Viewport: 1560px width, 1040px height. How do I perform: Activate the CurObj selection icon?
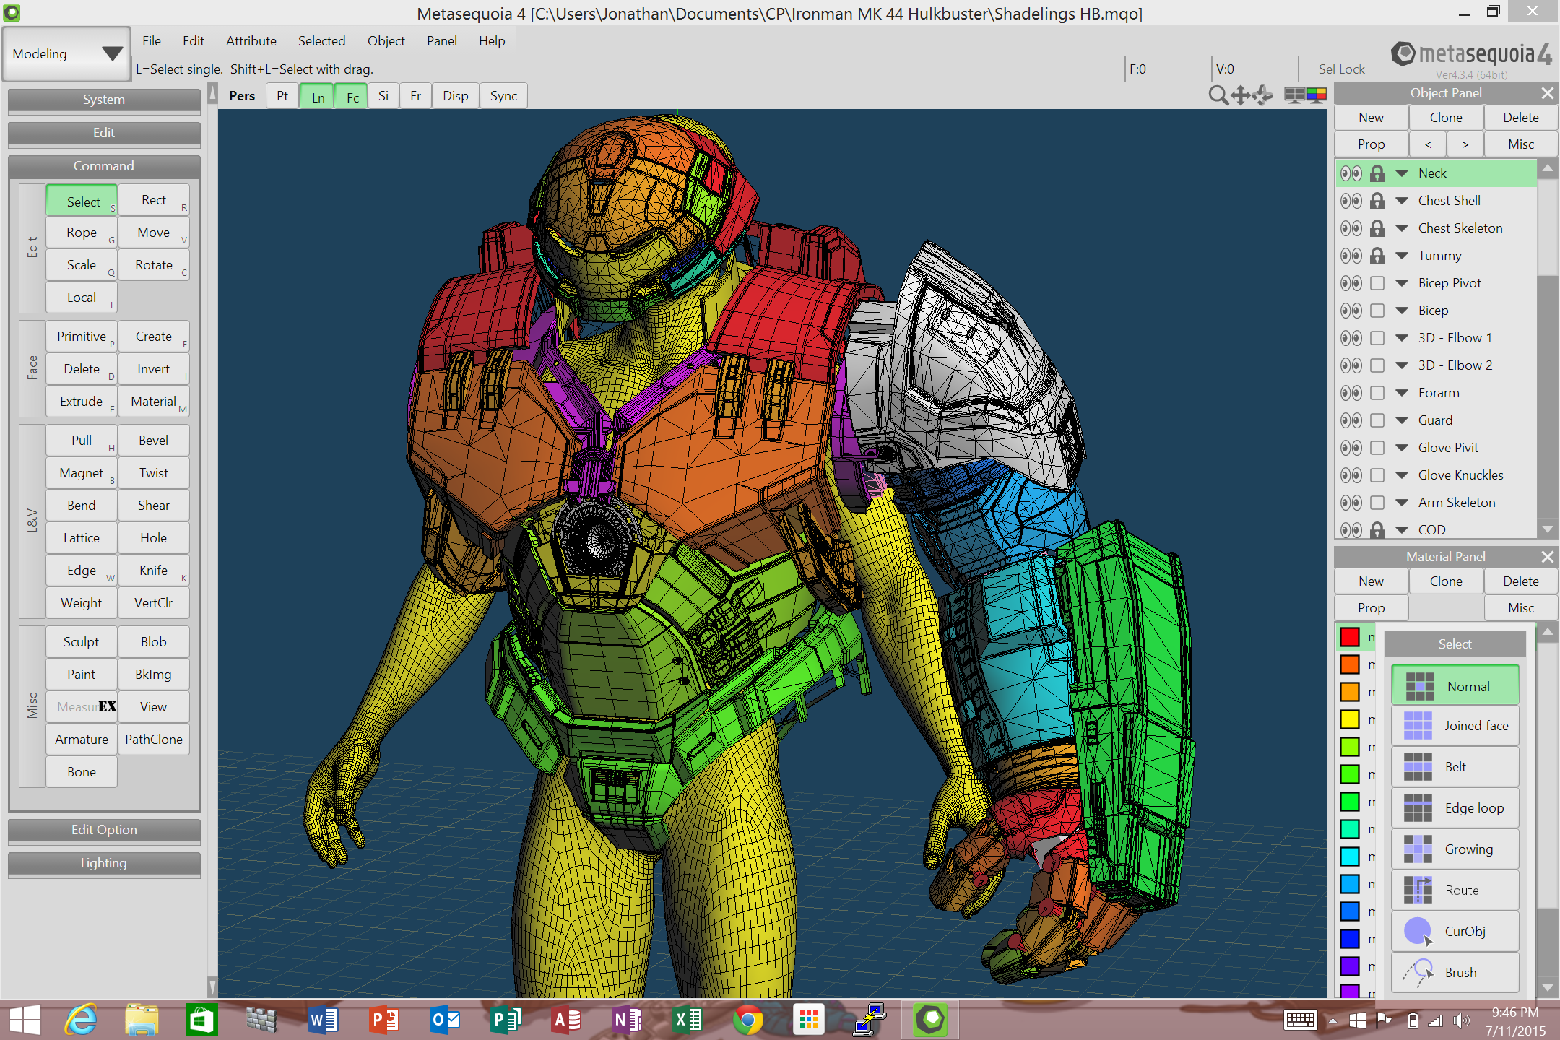pyautogui.click(x=1418, y=931)
